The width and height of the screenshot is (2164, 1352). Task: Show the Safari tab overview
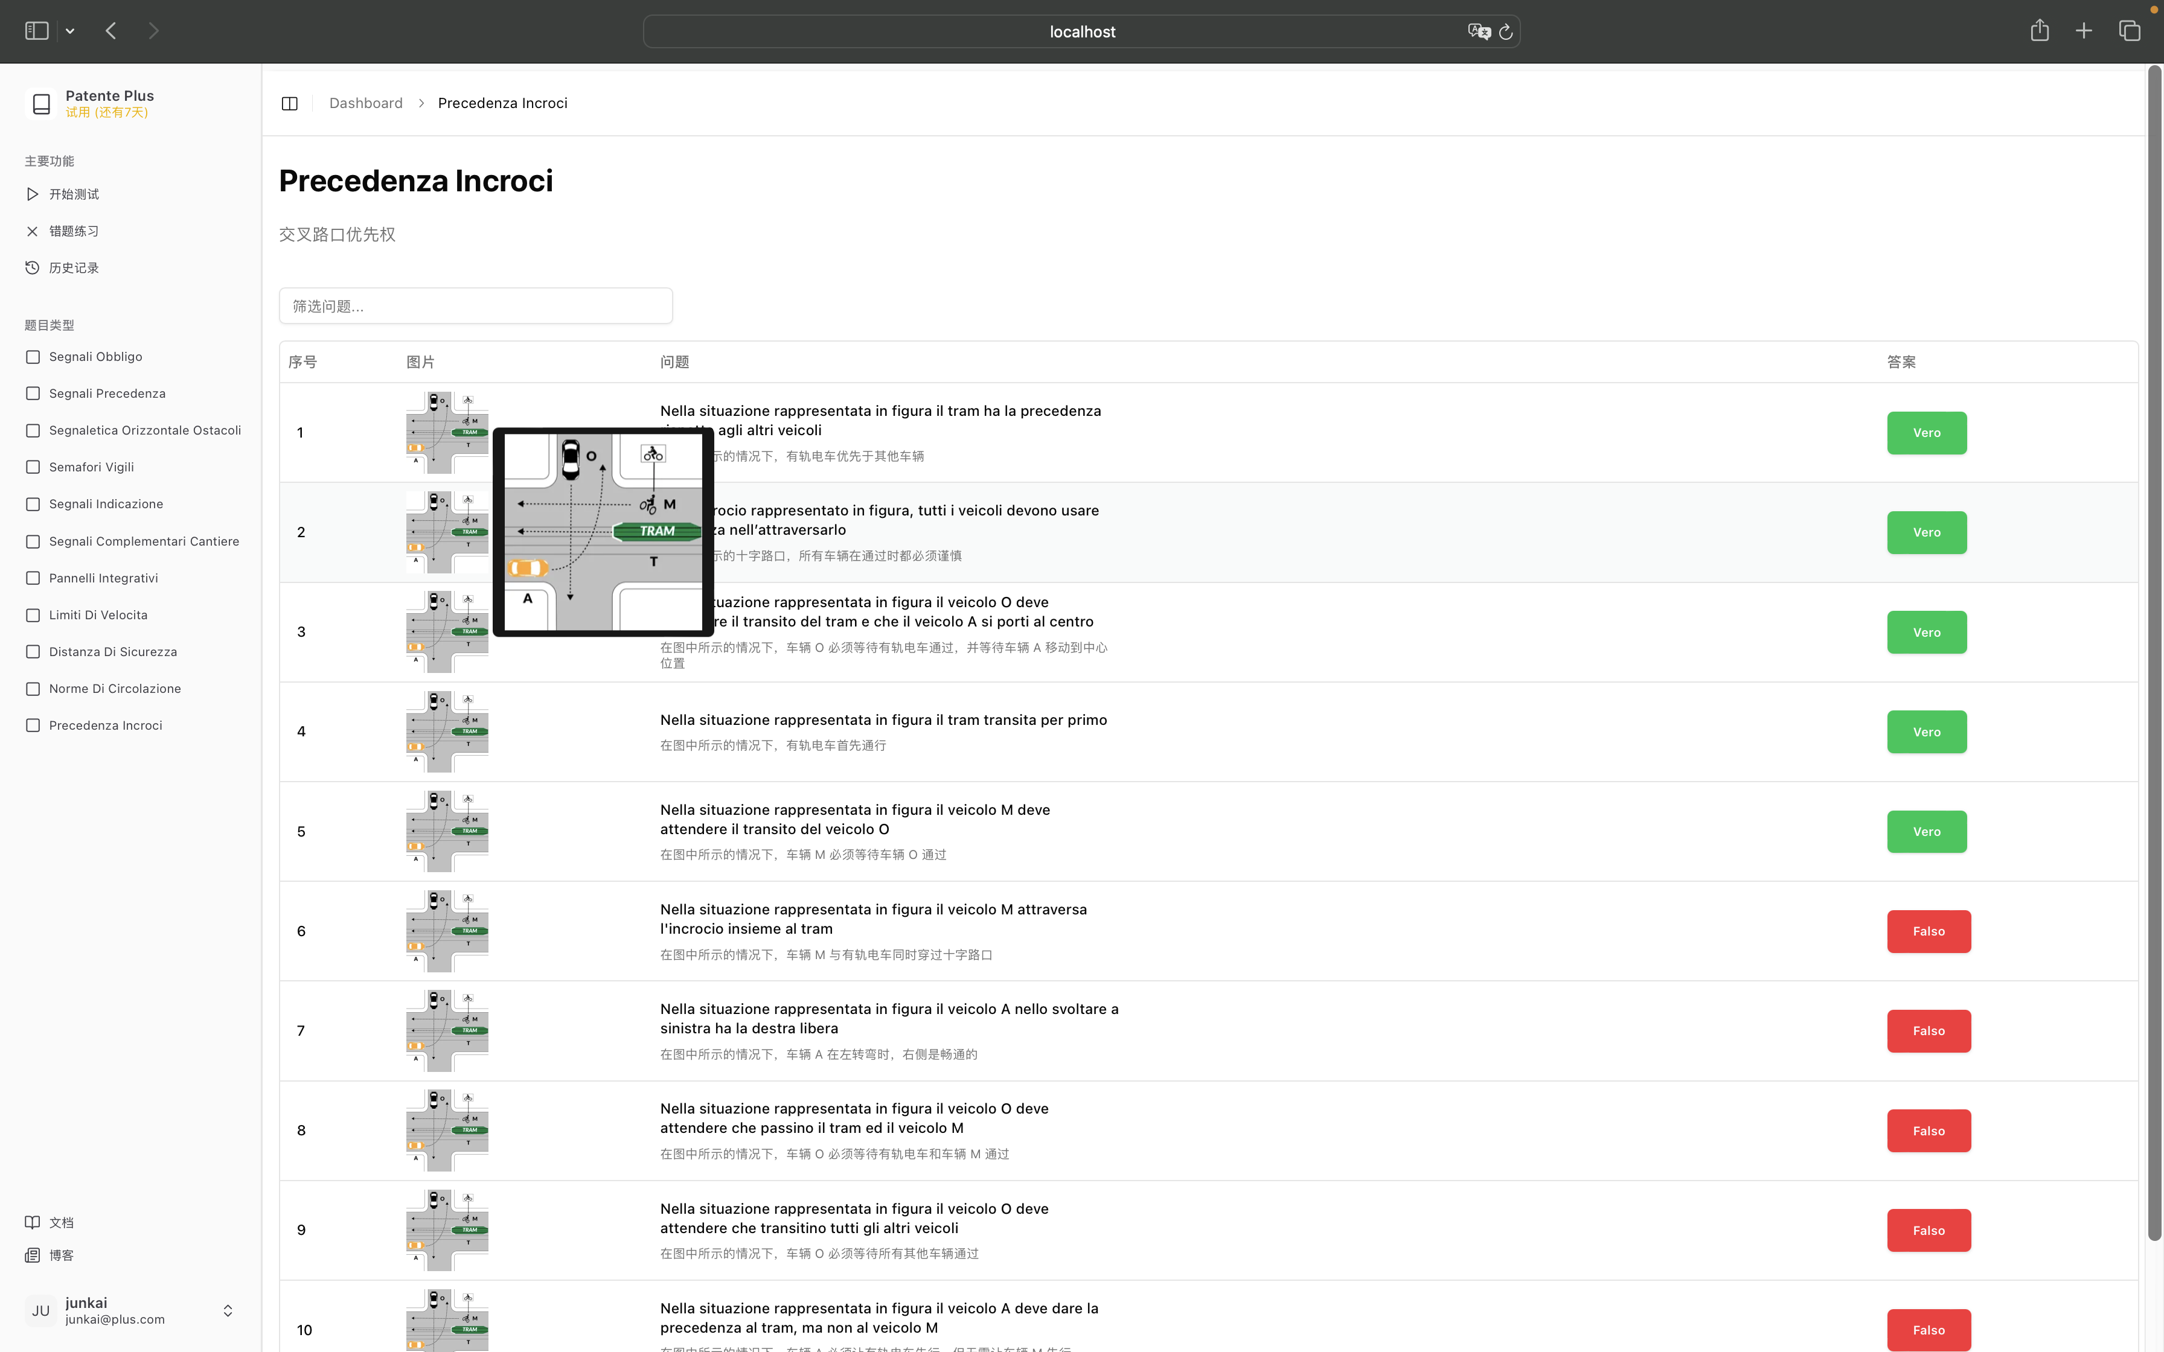click(2128, 30)
